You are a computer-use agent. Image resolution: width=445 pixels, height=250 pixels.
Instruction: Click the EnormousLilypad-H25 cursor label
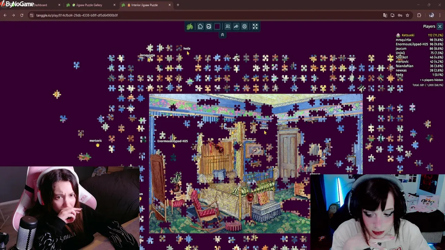(x=172, y=141)
